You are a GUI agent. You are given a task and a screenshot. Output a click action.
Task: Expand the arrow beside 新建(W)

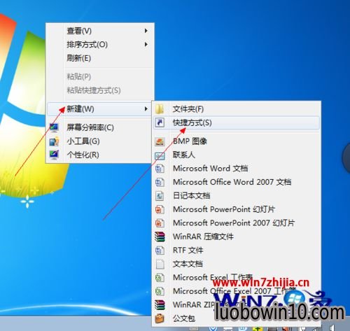[x=146, y=108]
